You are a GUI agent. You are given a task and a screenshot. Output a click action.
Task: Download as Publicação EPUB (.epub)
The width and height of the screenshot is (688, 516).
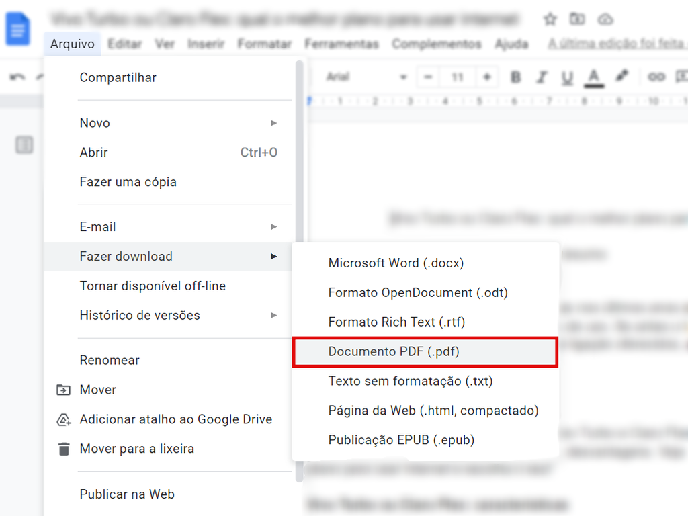click(425, 439)
